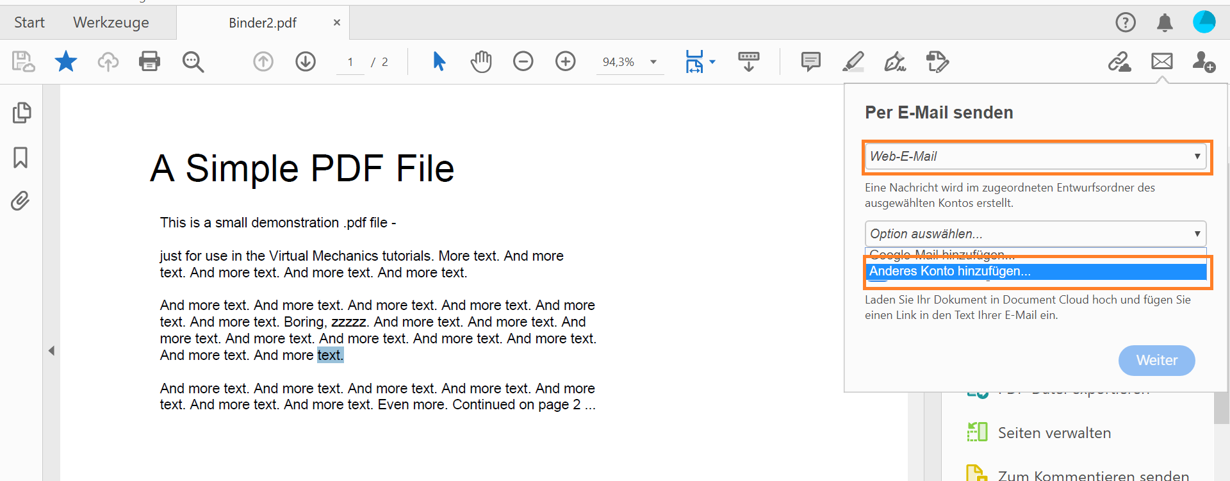Zoom out with the minus icon

coord(523,61)
